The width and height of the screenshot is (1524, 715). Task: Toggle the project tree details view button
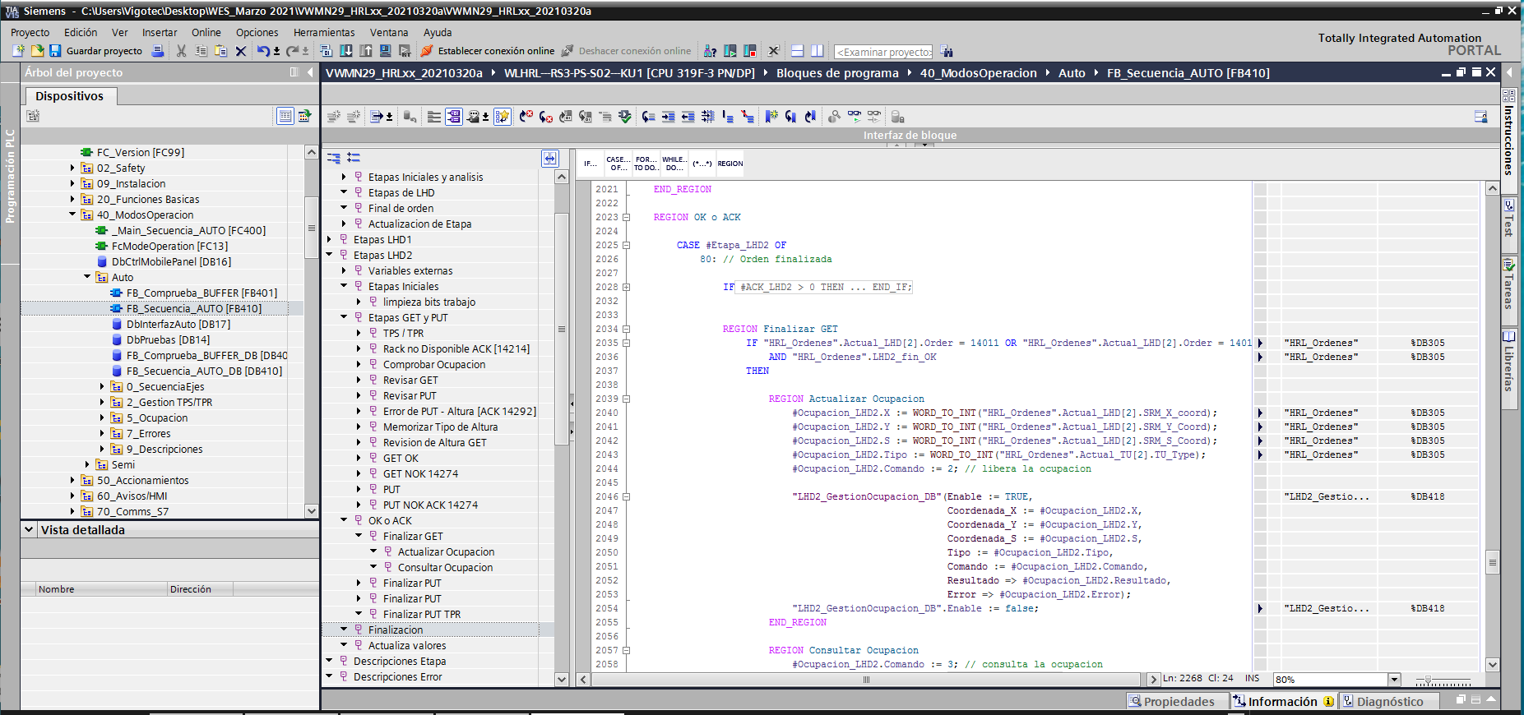coord(285,116)
